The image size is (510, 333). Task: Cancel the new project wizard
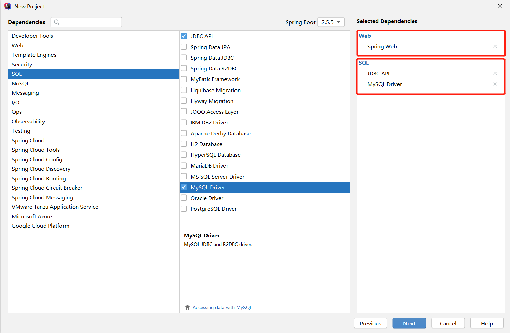448,323
